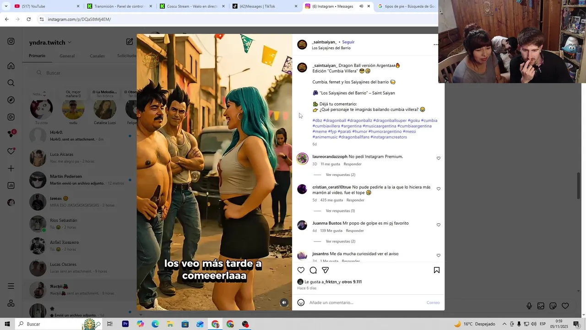The height and width of the screenshot is (330, 586).
Task: Open Notifications heart in sidebar
Action: tap(11, 151)
